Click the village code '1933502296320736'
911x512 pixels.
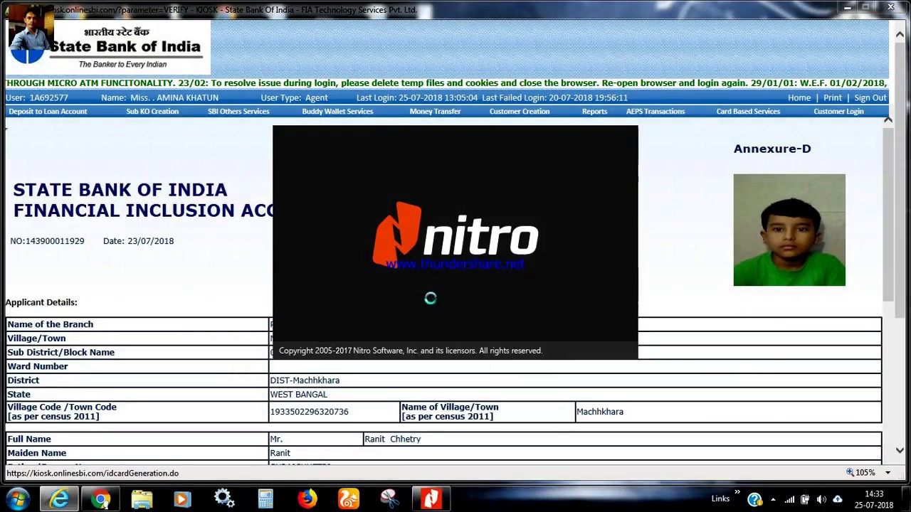point(309,412)
